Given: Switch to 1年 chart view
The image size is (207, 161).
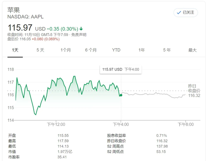Looking at the screenshot, I should click(x=141, y=50).
